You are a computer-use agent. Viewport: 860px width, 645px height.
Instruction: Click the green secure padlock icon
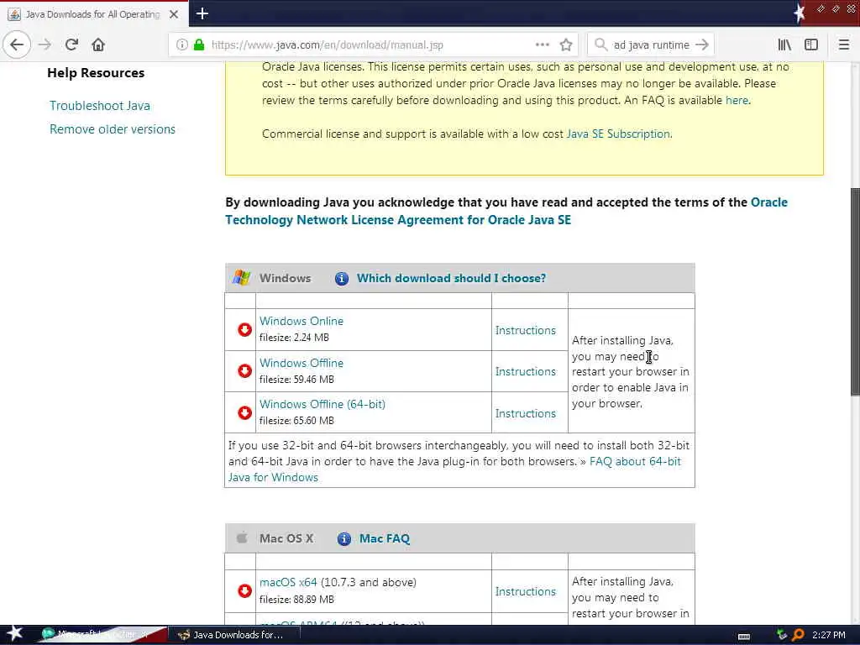click(x=198, y=45)
